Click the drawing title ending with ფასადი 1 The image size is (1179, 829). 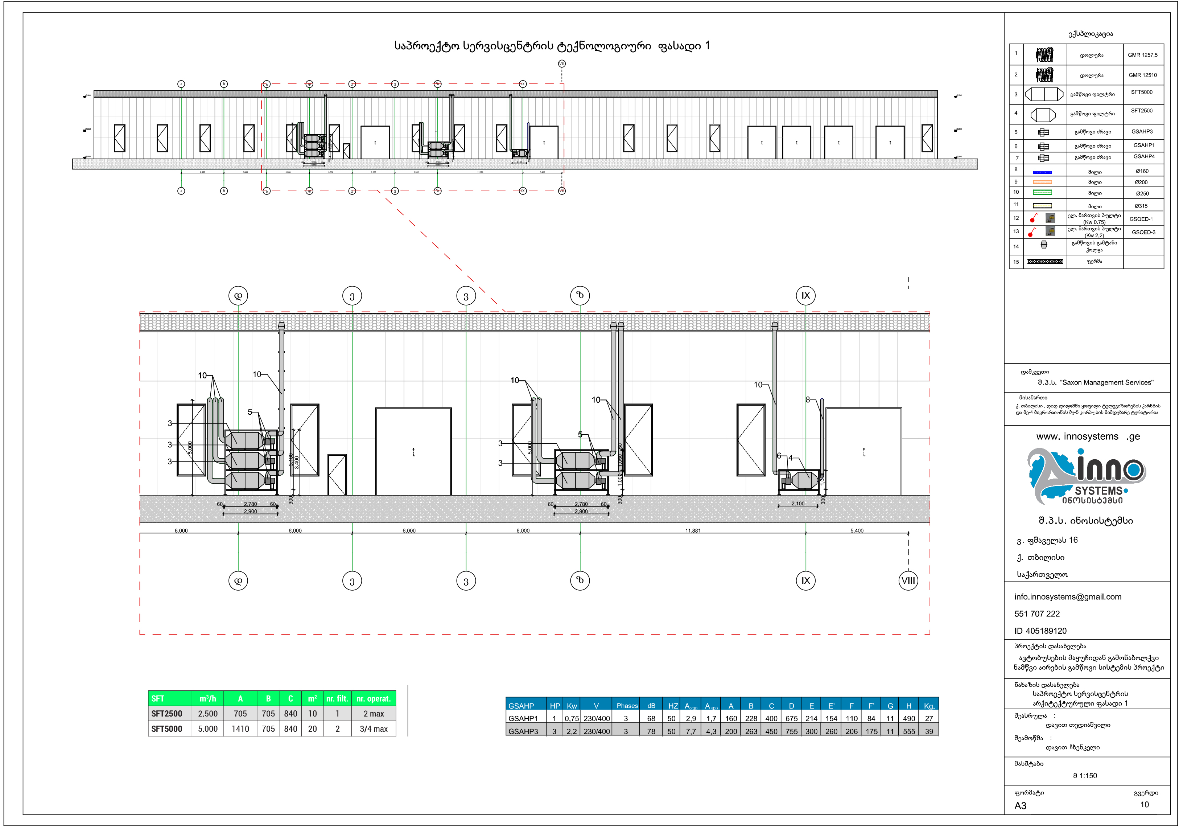[x=552, y=46]
